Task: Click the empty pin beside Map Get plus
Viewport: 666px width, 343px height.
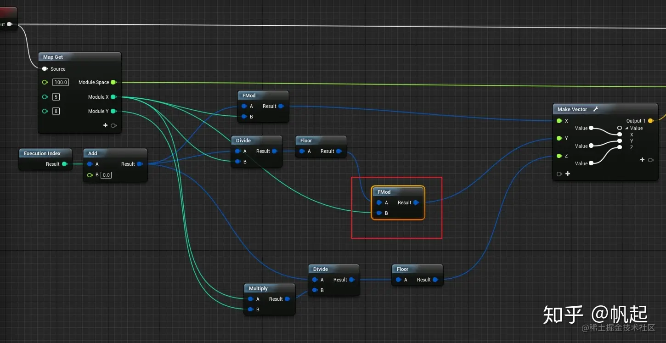Action: (x=113, y=125)
